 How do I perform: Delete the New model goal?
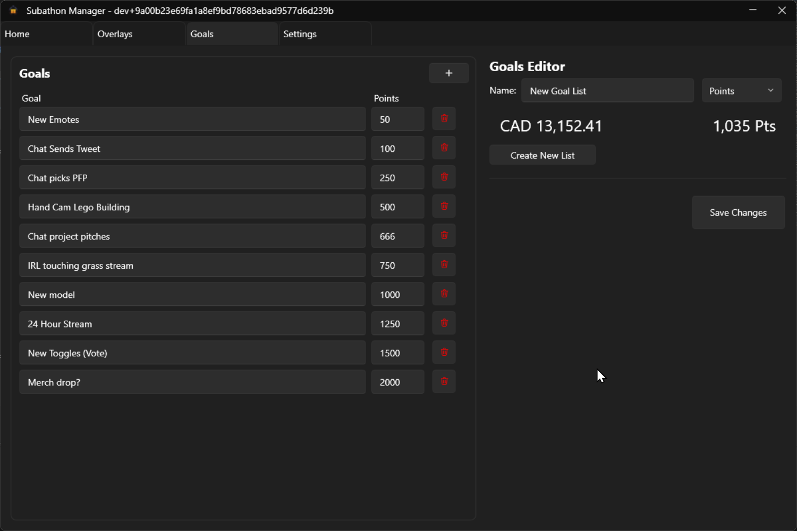pyautogui.click(x=444, y=294)
